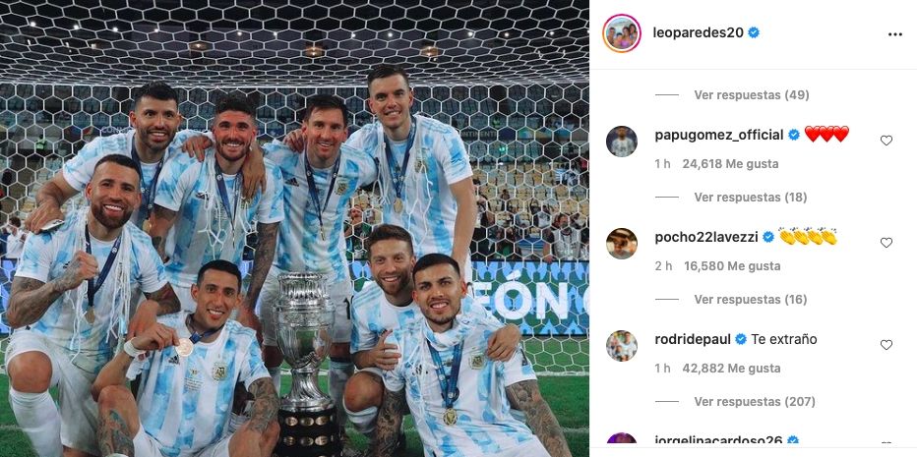
Task: Open the three-dots more options menu
Action: (x=894, y=34)
